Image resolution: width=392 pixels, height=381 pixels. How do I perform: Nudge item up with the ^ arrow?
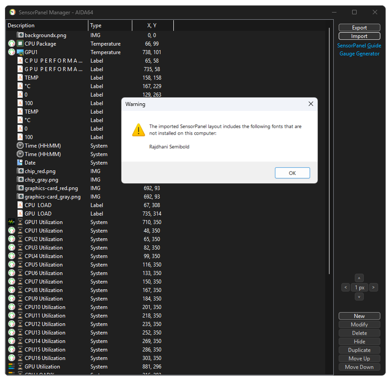tap(359, 278)
